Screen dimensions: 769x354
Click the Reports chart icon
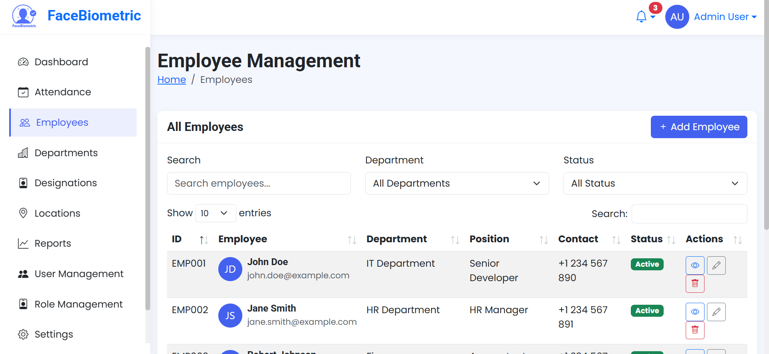(23, 243)
